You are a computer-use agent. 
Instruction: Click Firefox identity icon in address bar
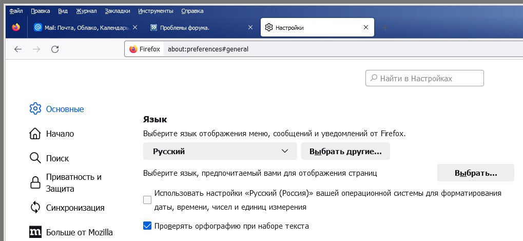[x=133, y=49]
